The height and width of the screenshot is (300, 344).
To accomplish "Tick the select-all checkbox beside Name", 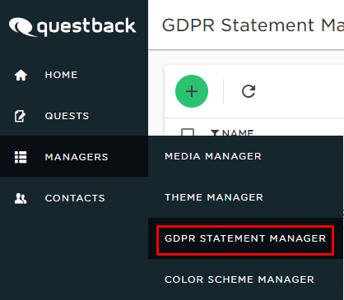I will click(x=188, y=132).
